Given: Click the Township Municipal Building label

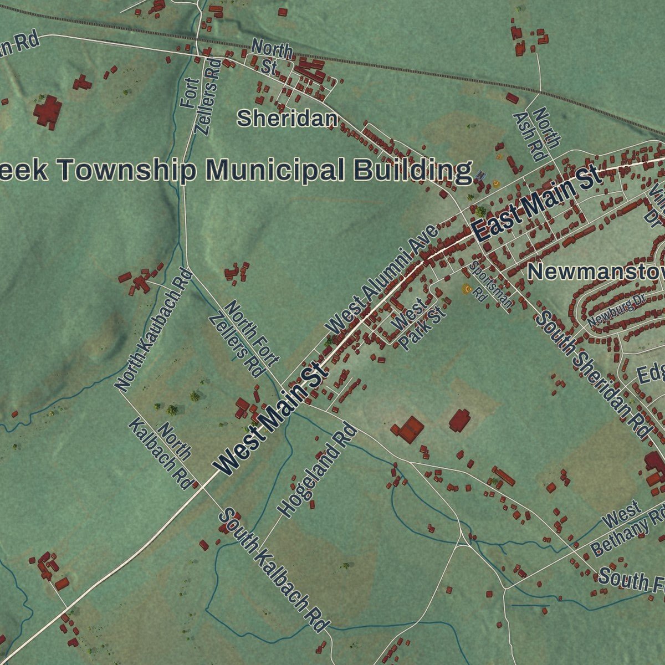Looking at the screenshot, I should click(236, 170).
